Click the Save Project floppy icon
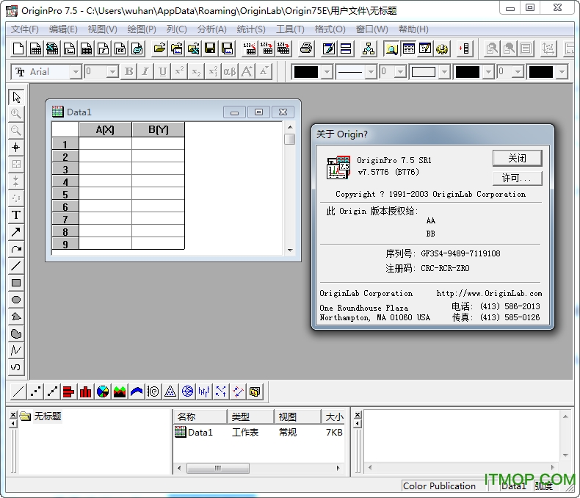 coord(210,48)
